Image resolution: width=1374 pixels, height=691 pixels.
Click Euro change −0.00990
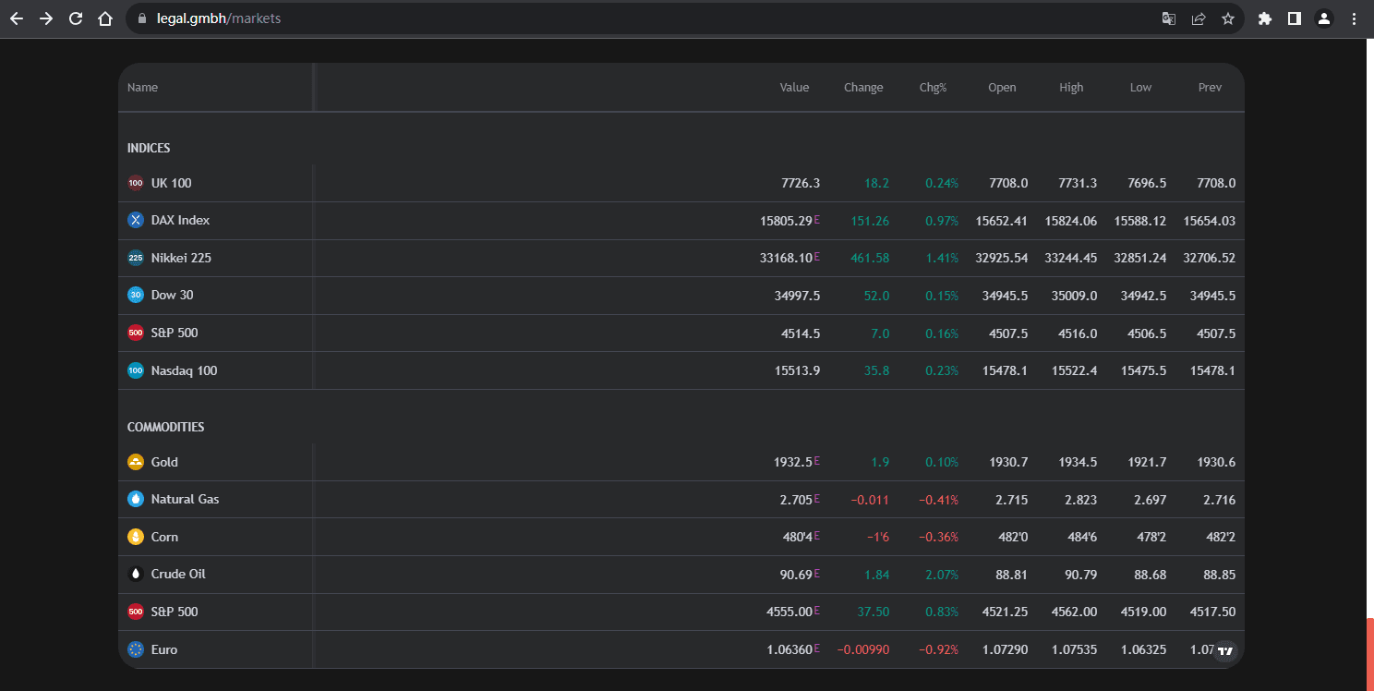click(x=863, y=649)
